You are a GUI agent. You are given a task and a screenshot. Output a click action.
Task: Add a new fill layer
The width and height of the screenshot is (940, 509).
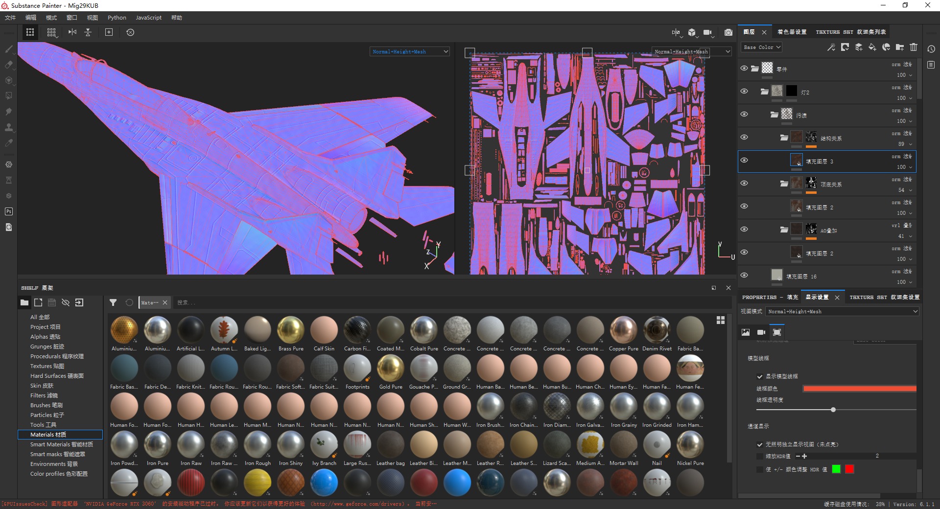pyautogui.click(x=872, y=47)
